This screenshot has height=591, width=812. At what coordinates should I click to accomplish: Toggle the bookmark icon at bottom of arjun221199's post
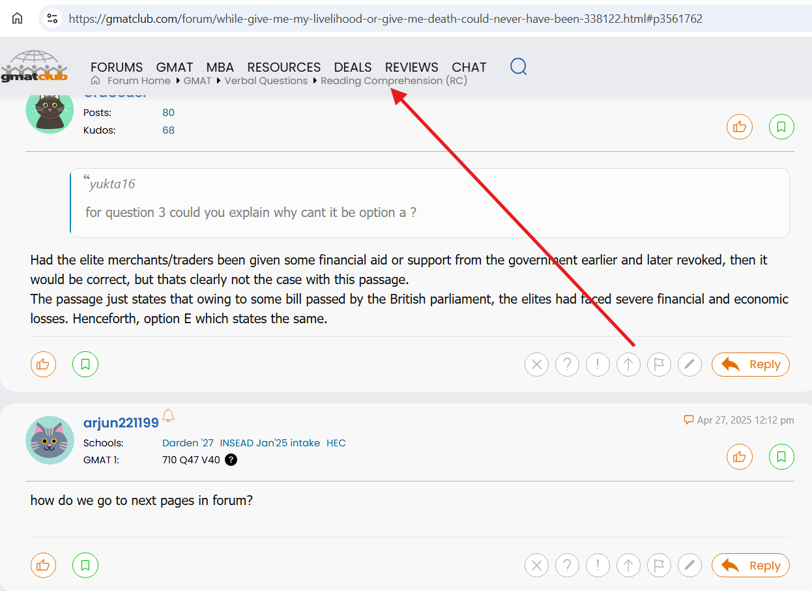point(85,566)
